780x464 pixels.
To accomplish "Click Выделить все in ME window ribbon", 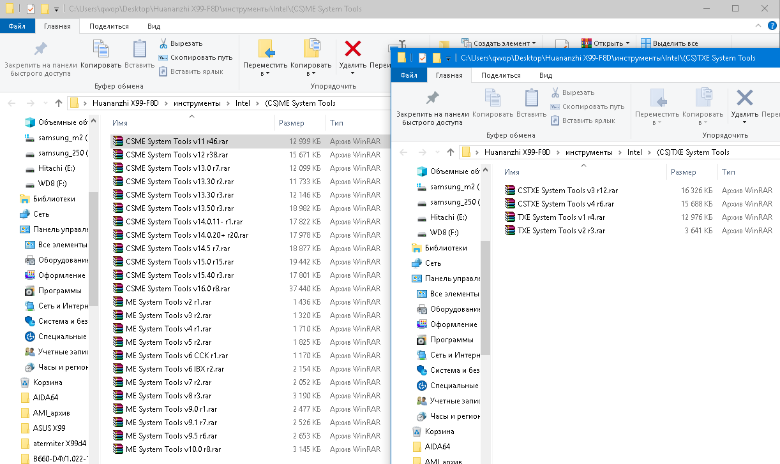I will point(670,43).
